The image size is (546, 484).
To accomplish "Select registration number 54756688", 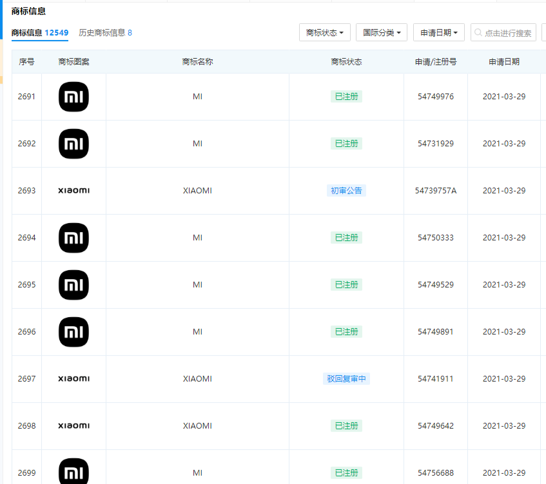I will point(436,472).
